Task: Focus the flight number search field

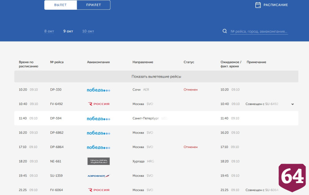Action: tap(259, 31)
